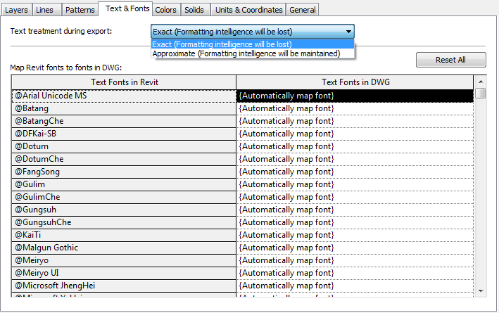Select the @GulimChe font row
The width and height of the screenshot is (499, 313).
[124, 197]
